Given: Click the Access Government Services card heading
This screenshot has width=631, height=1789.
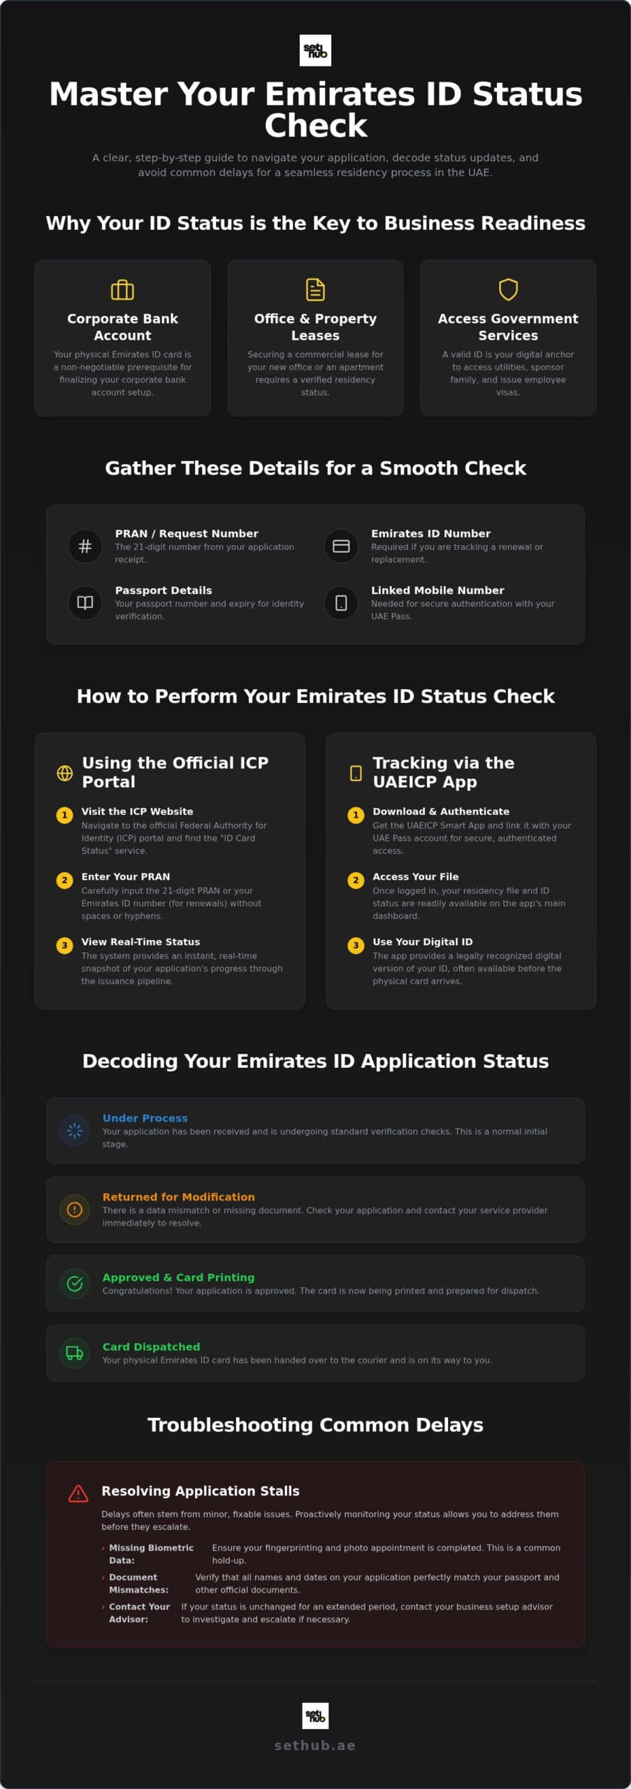Looking at the screenshot, I should coord(508,326).
